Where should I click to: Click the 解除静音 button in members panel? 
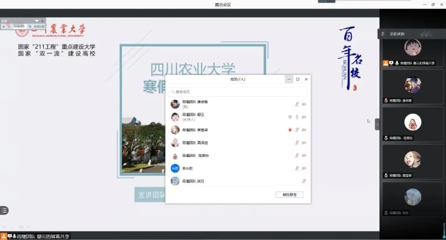point(290,195)
